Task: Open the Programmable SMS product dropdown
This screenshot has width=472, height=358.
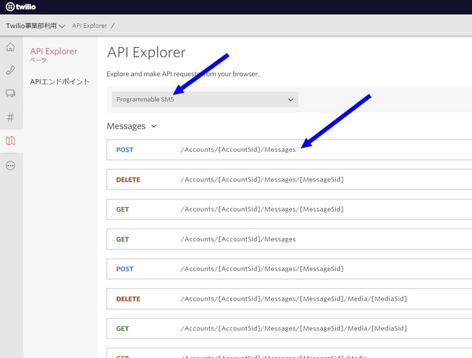Action: pos(205,99)
